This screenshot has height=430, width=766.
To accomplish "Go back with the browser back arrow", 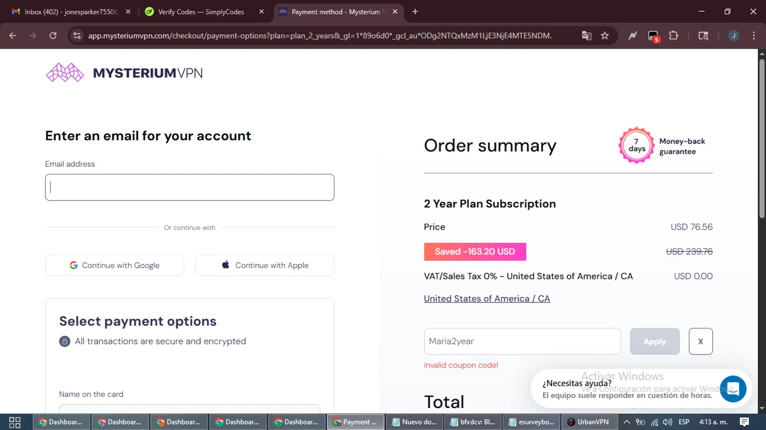I will click(x=13, y=36).
